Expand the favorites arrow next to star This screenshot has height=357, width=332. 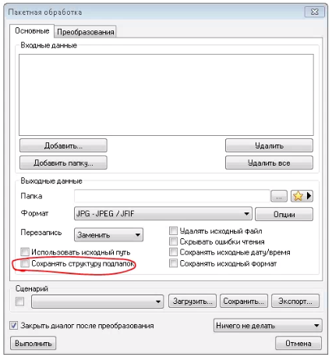pos(309,196)
